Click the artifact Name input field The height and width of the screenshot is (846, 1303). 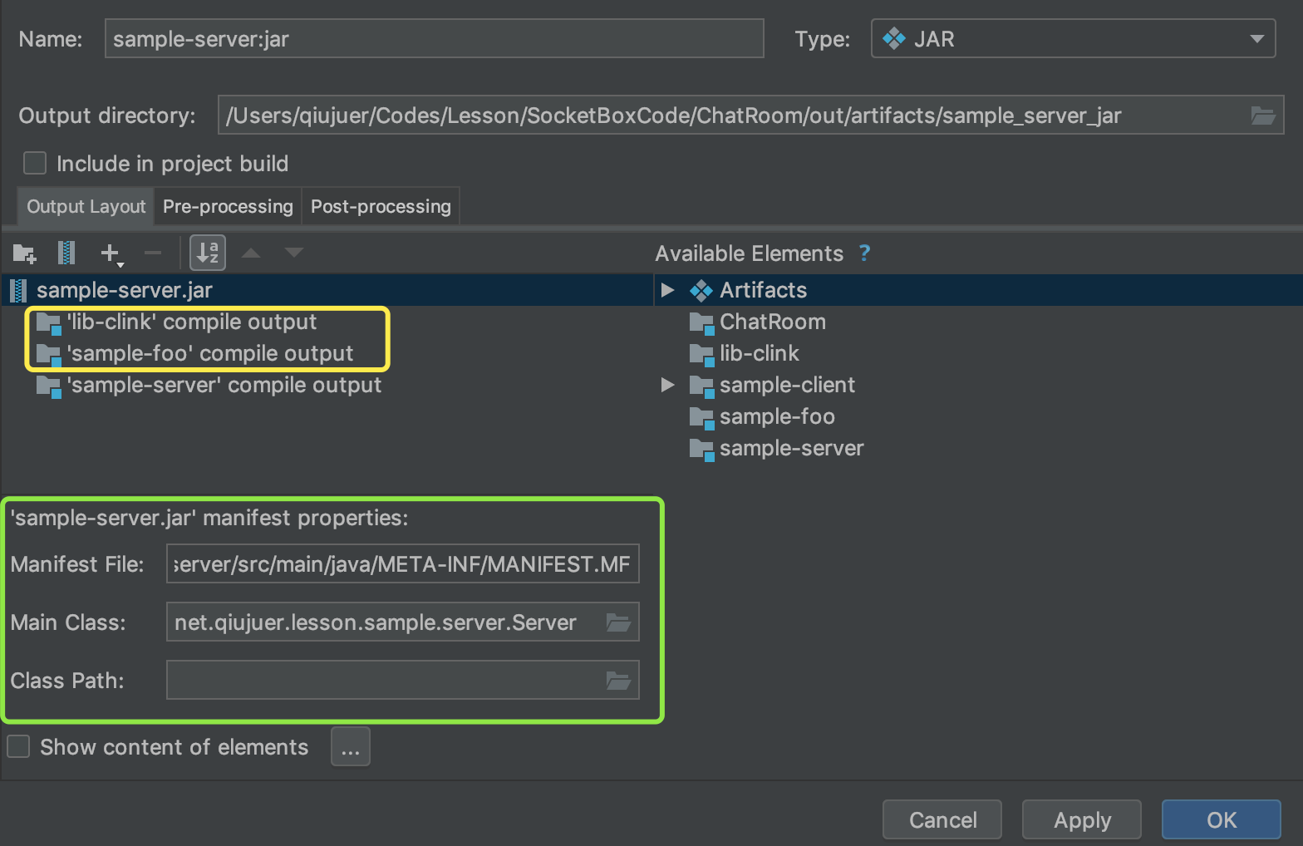434,39
